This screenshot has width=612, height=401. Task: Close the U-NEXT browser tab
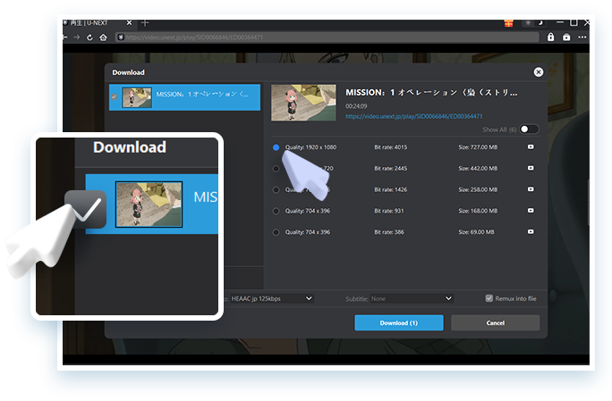pyautogui.click(x=129, y=23)
